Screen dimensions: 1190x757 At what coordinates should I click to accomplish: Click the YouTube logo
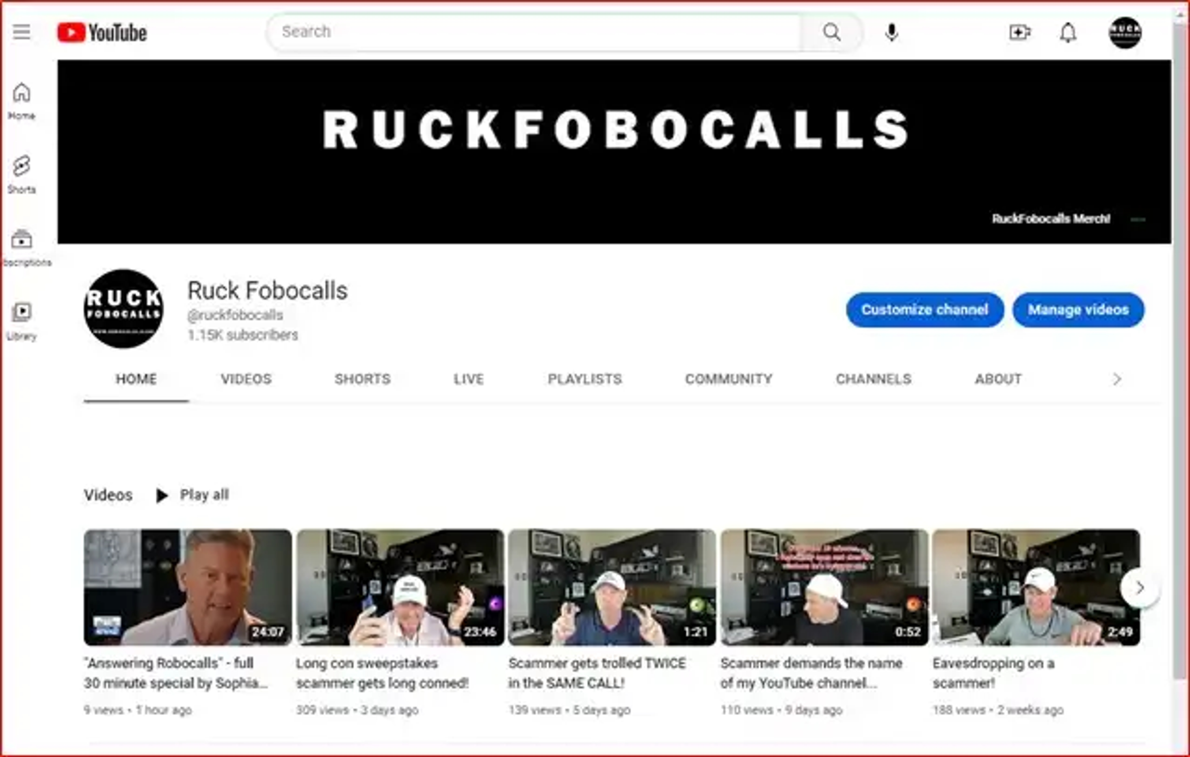pos(102,33)
